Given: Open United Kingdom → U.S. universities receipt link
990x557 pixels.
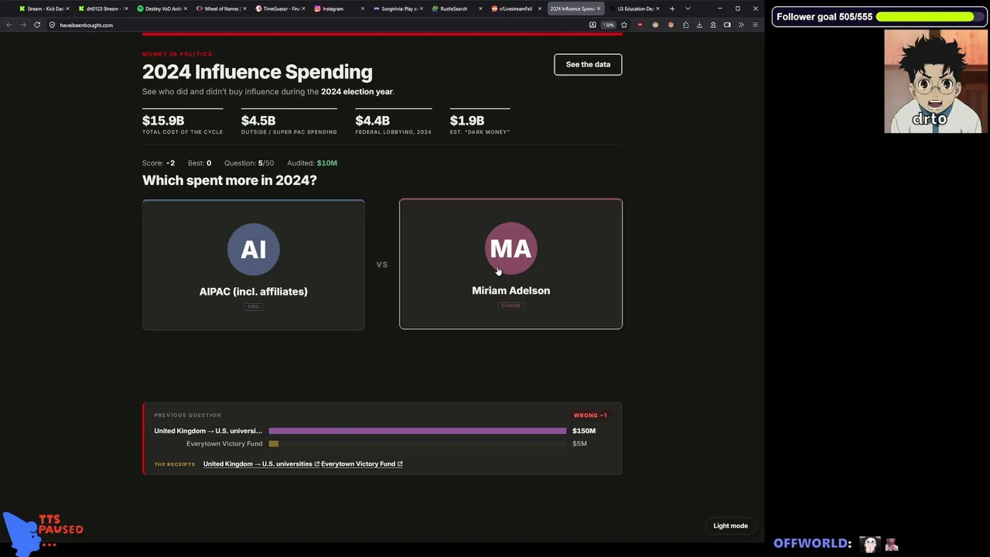Looking at the screenshot, I should tap(261, 464).
